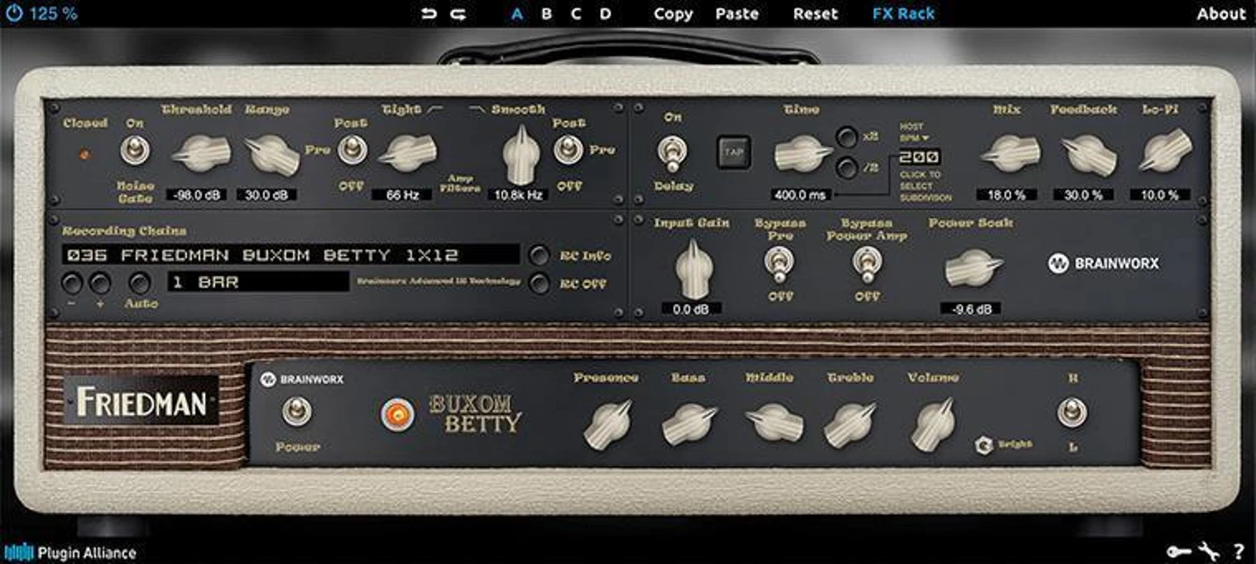Click the delay Mix knob
1256x564 pixels.
(1010, 153)
